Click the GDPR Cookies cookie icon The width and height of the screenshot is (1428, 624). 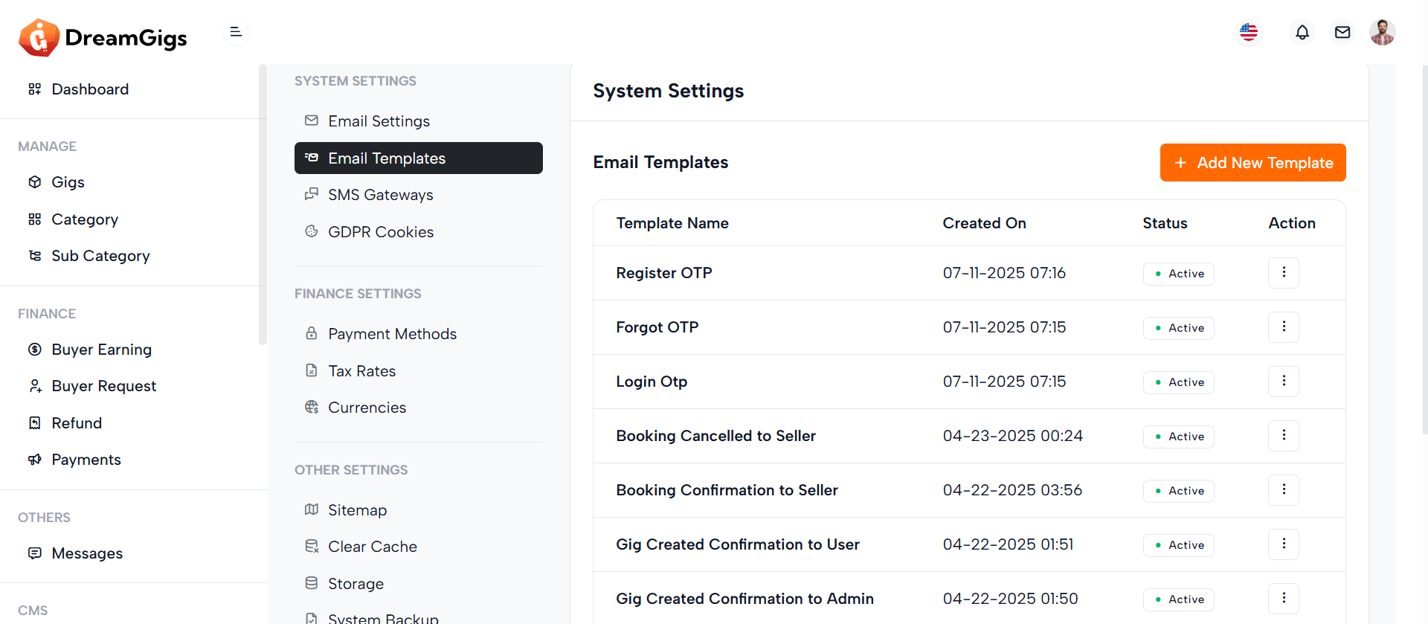(x=312, y=231)
